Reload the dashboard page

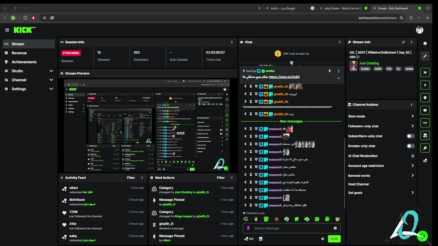pyautogui.click(x=411, y=18)
